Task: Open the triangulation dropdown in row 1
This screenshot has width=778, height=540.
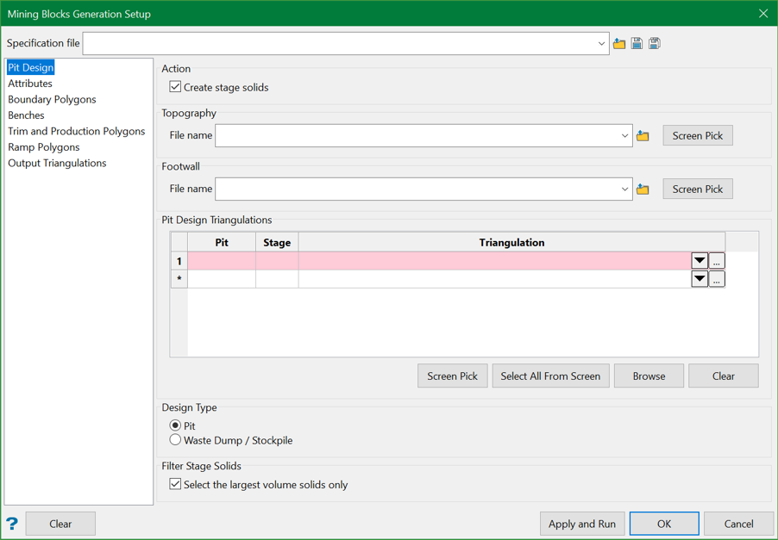Action: coord(700,261)
